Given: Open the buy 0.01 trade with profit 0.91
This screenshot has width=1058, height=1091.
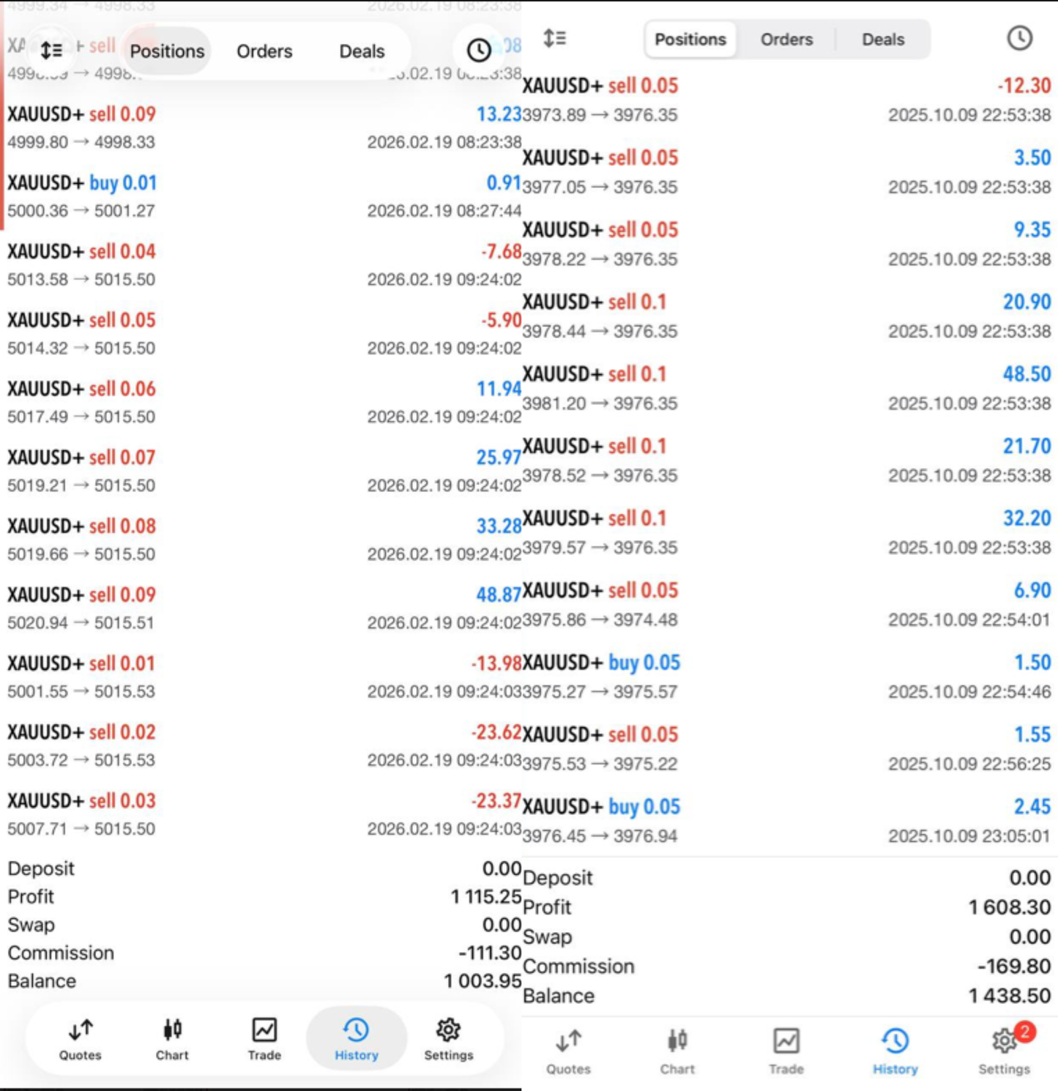Looking at the screenshot, I should [x=264, y=196].
